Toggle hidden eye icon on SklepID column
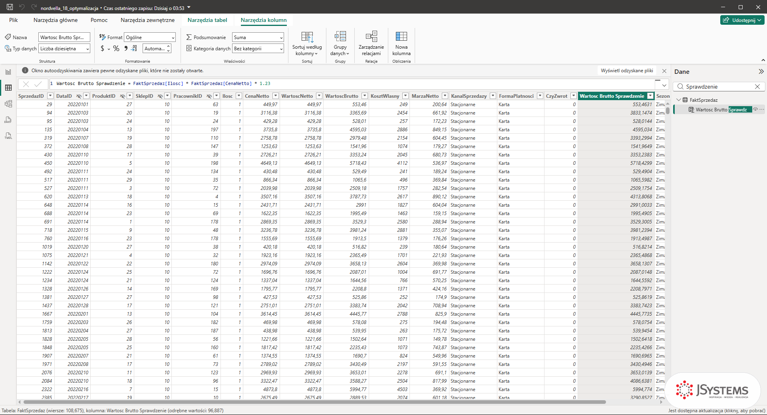The image size is (767, 415). (x=160, y=96)
